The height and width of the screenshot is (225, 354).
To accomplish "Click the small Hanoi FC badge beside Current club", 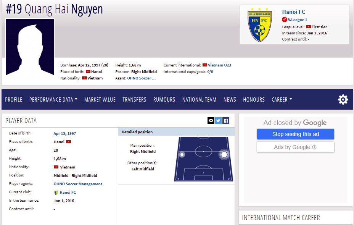I will tap(56, 193).
